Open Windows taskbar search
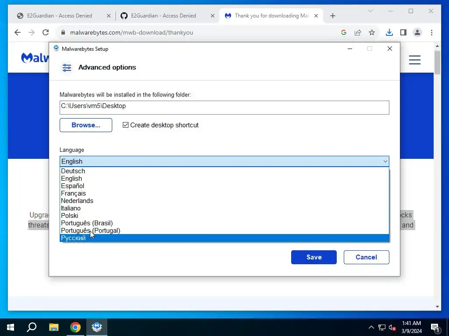Viewport: 449px width, 336px height. (x=32, y=327)
